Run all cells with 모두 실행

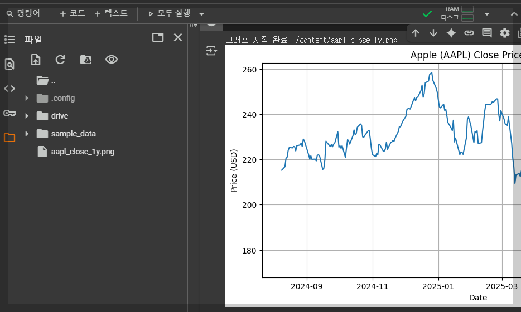[170, 13]
